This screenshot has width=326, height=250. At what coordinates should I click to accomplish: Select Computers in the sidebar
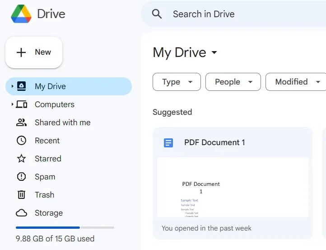coord(54,104)
